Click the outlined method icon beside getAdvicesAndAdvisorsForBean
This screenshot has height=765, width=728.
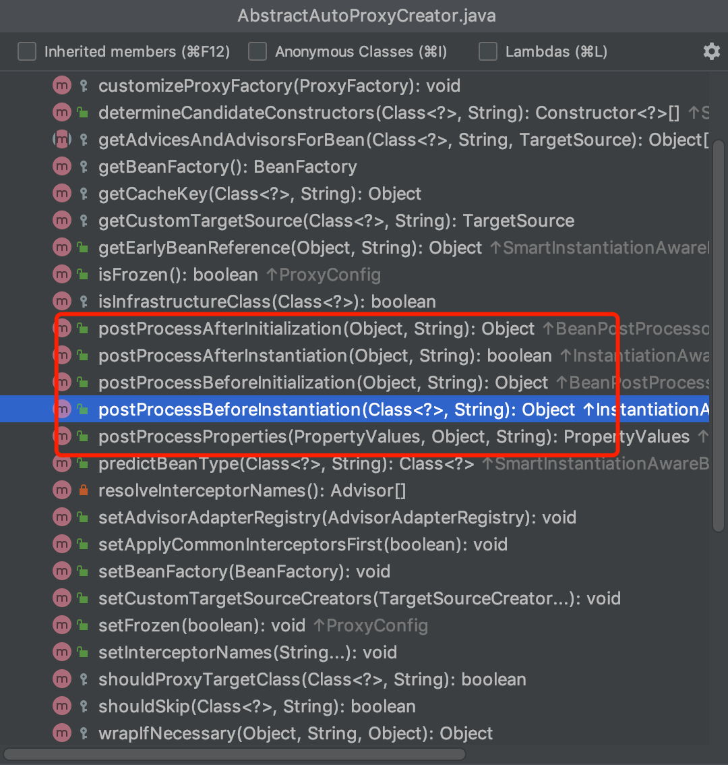(61, 140)
